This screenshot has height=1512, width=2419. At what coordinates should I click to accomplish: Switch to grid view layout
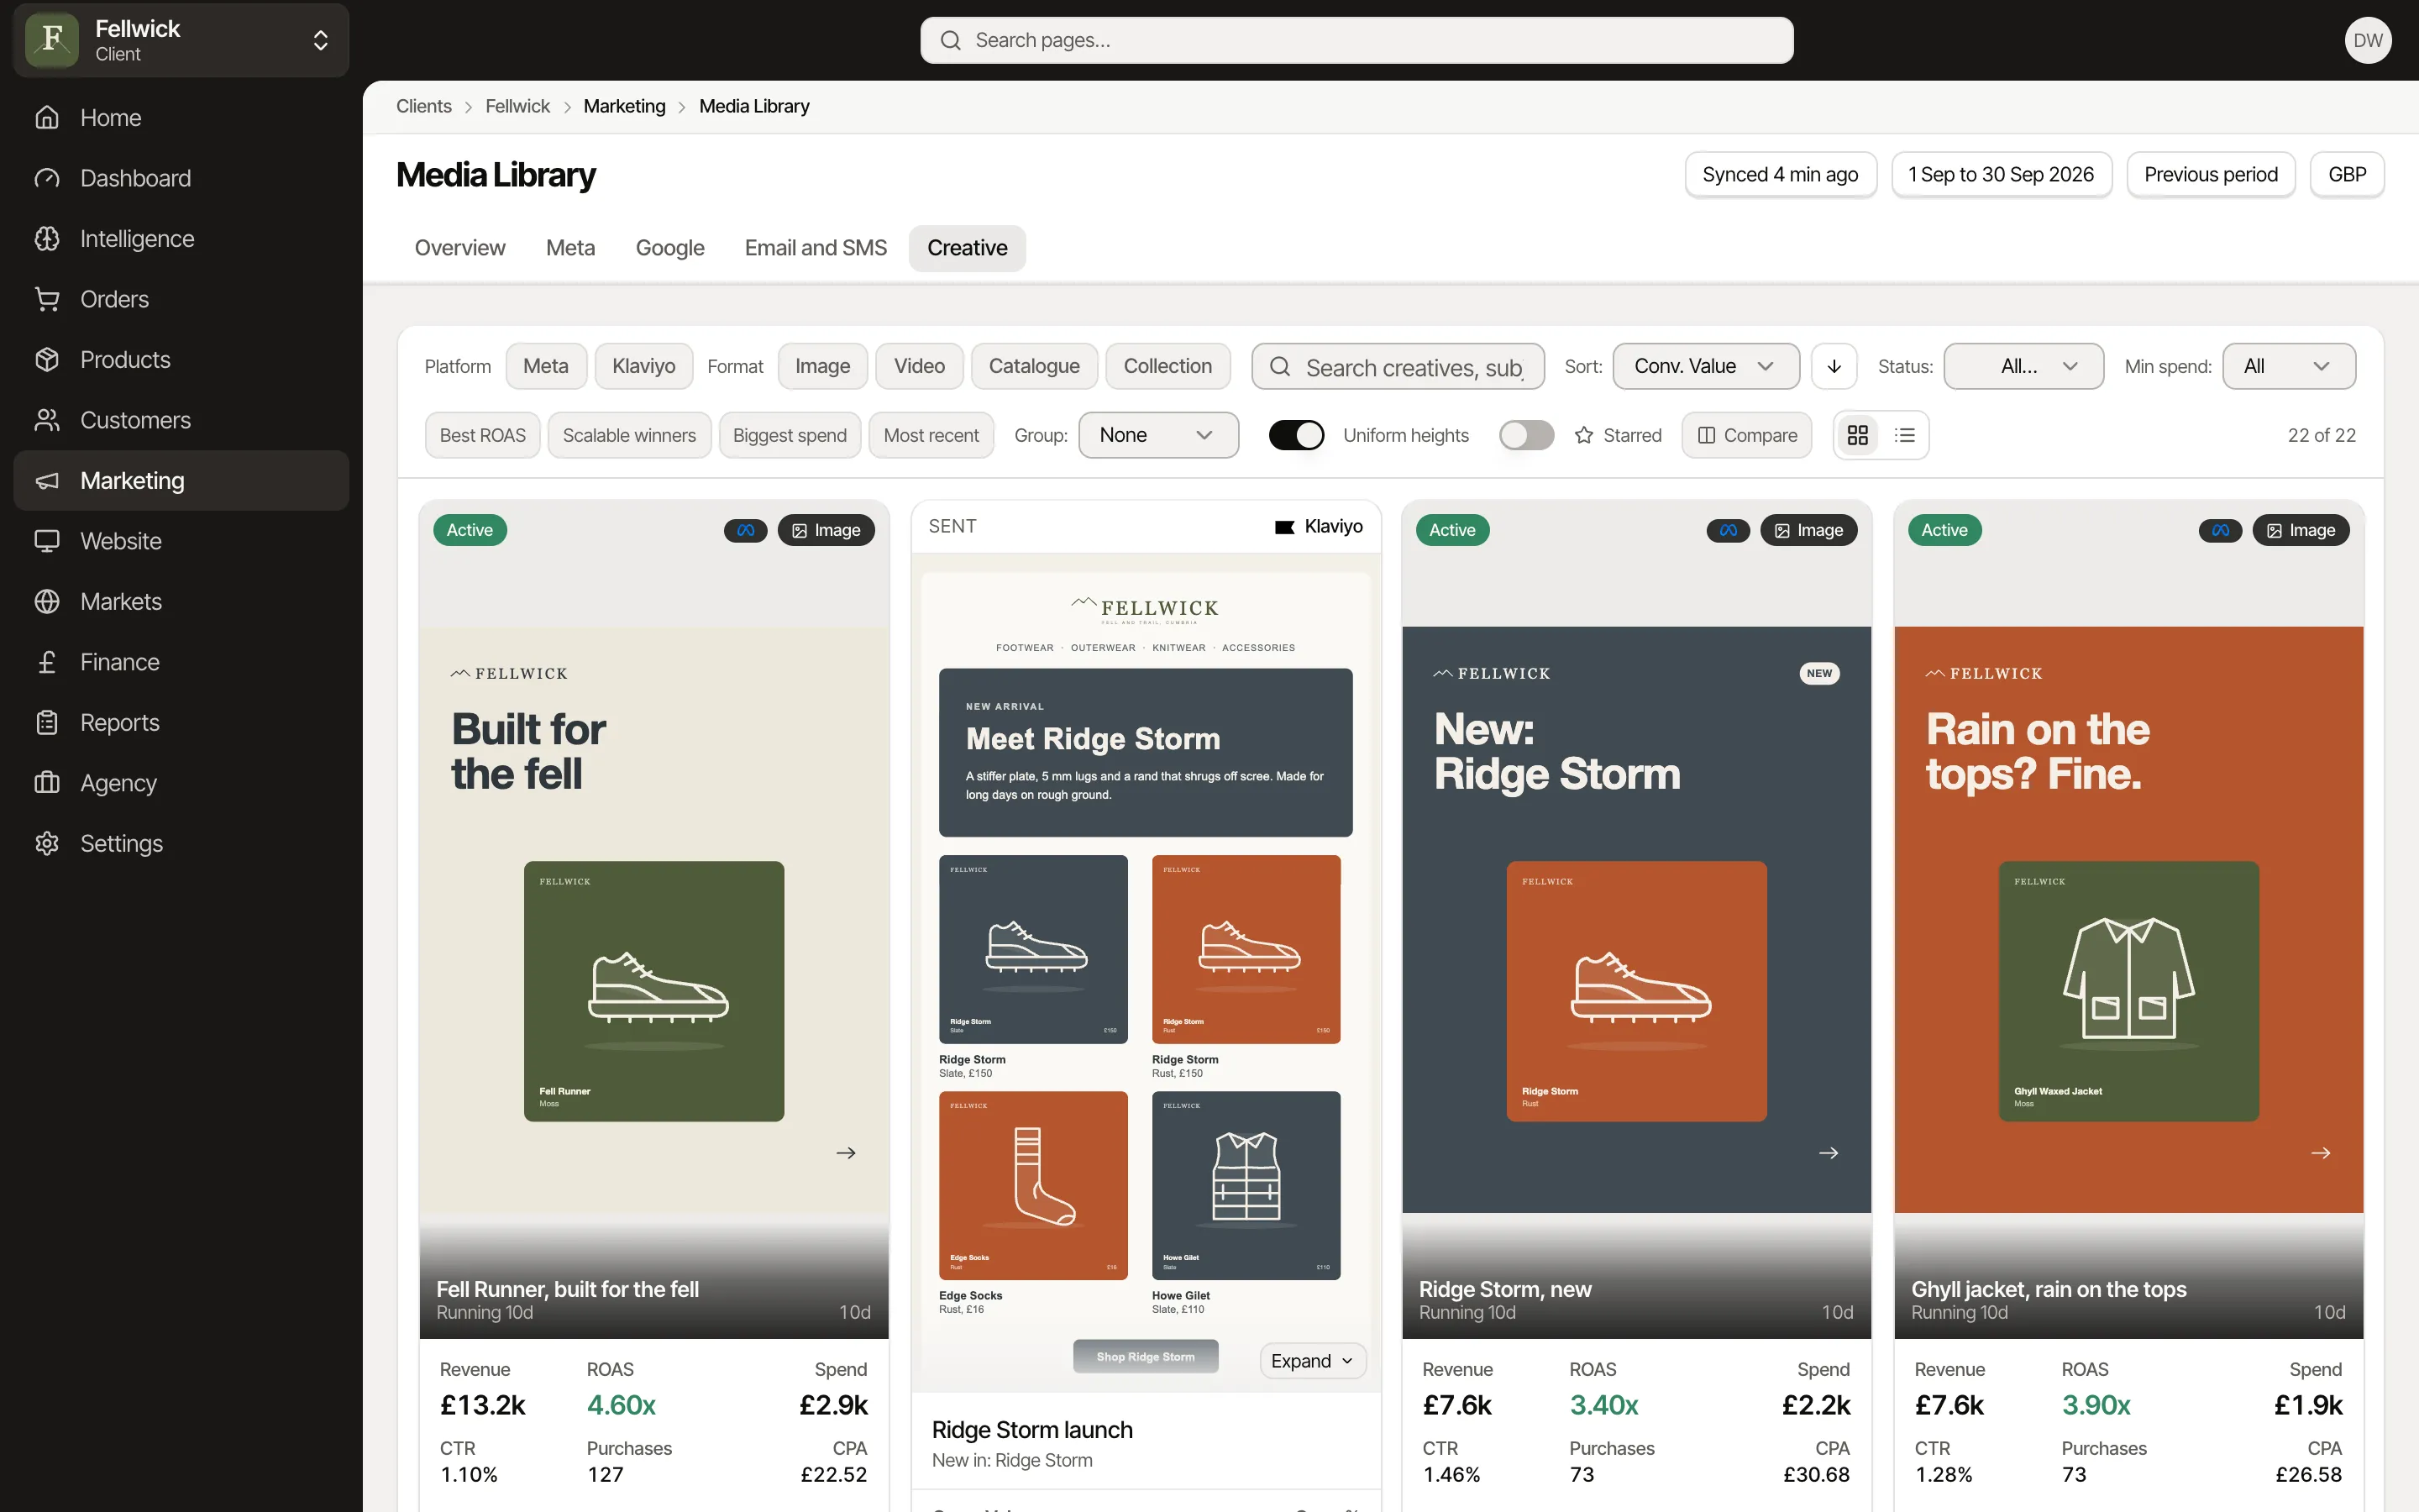click(1857, 435)
